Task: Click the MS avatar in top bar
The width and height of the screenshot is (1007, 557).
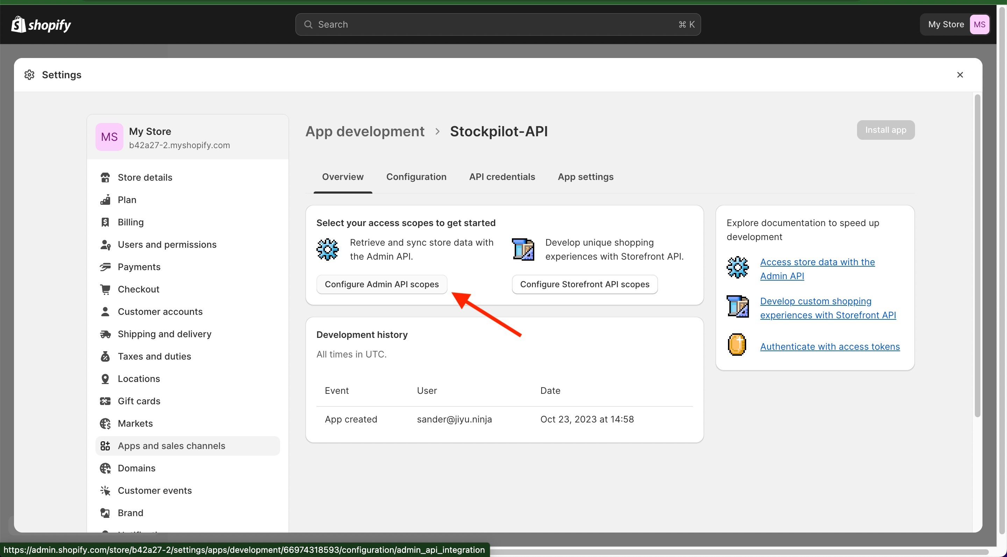Action: point(980,24)
